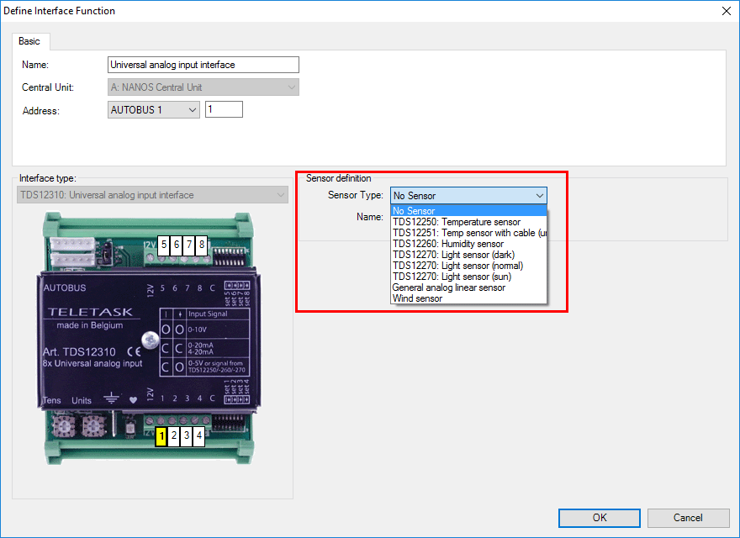Select input channel 4 on the device image
Screen dimensions: 740x538
click(x=199, y=436)
